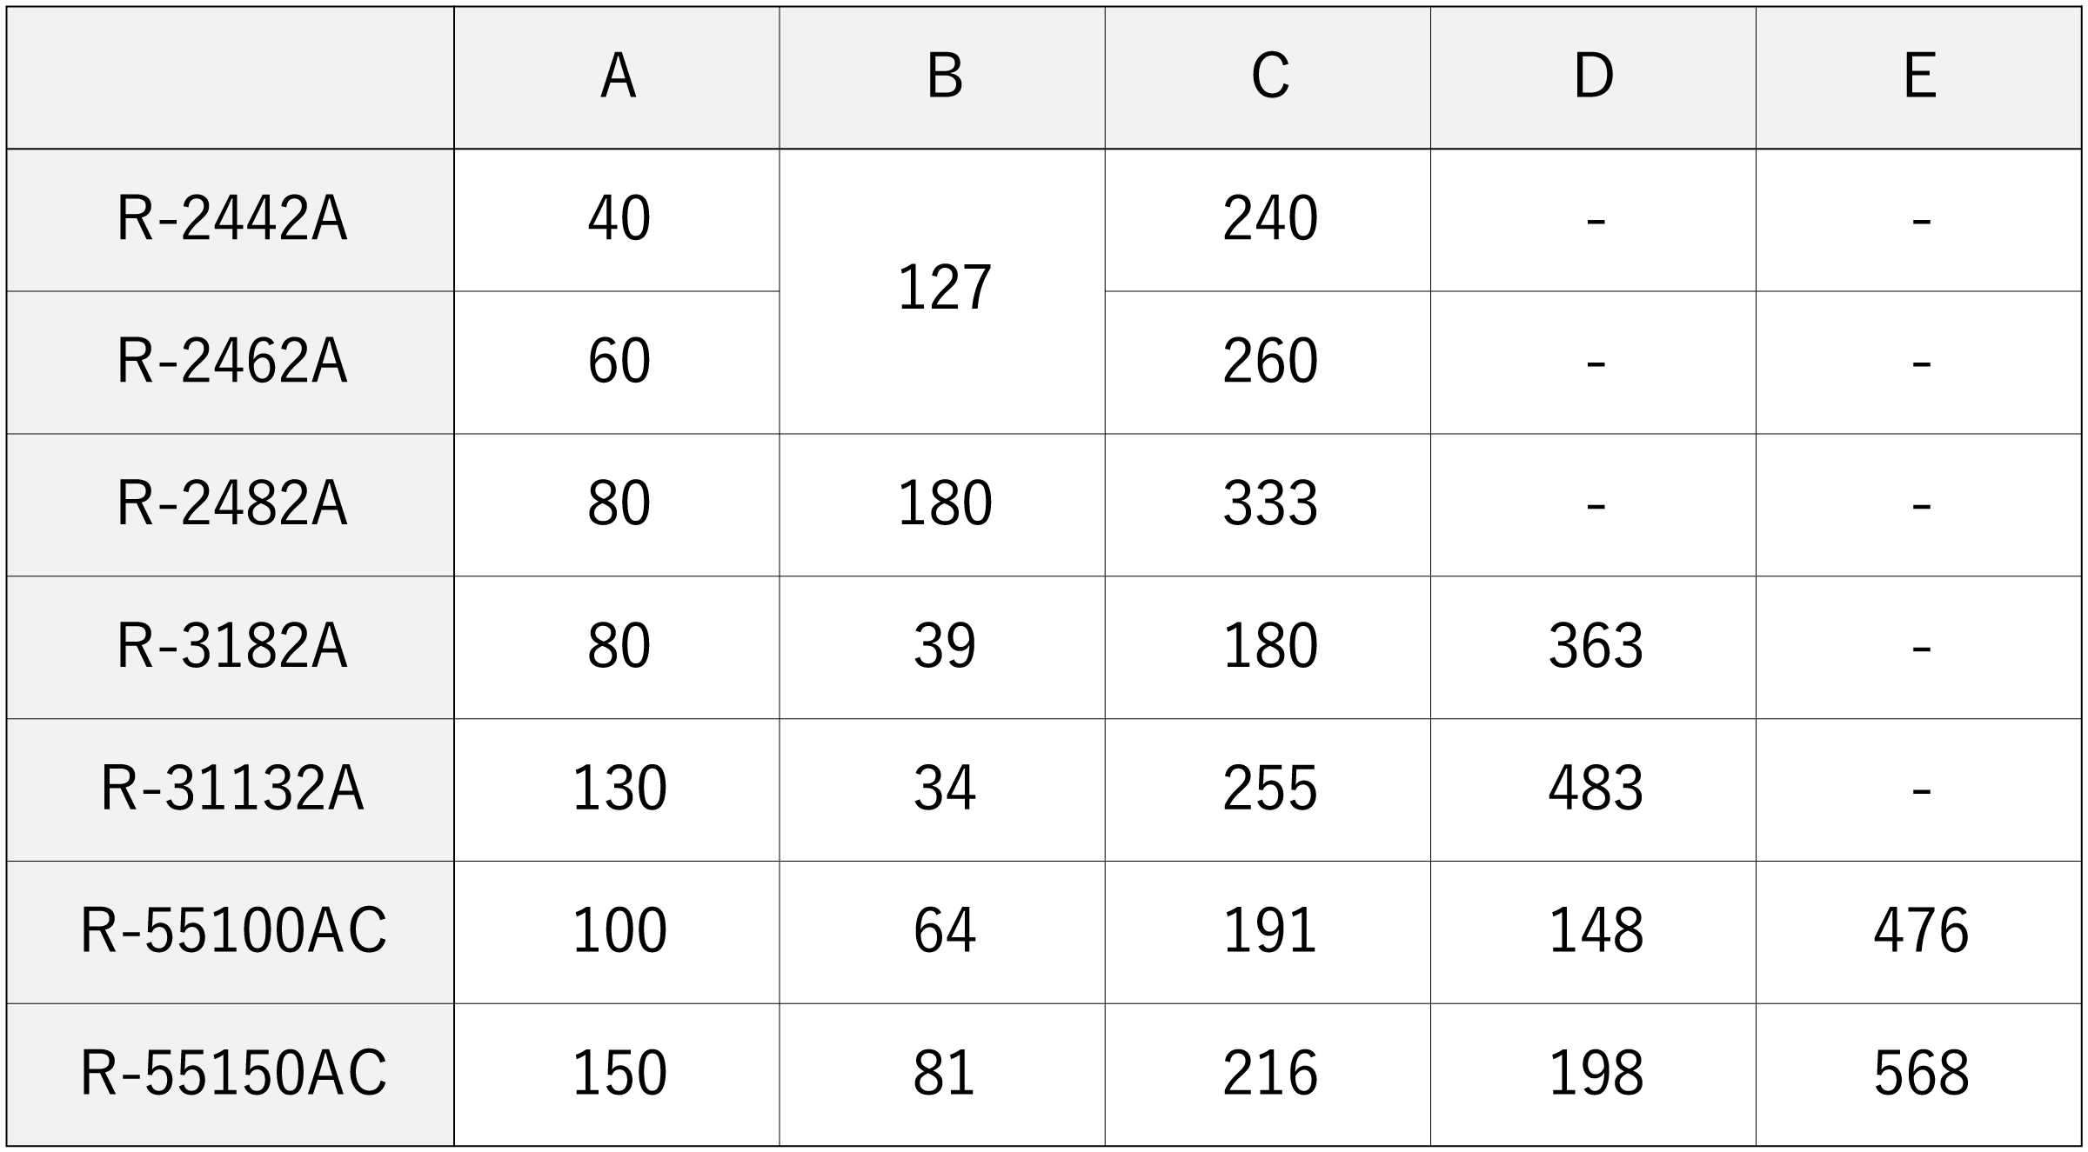Viewport: 2088px width, 1152px height.
Task: Click the cell showing 476
Action: click(x=1919, y=932)
